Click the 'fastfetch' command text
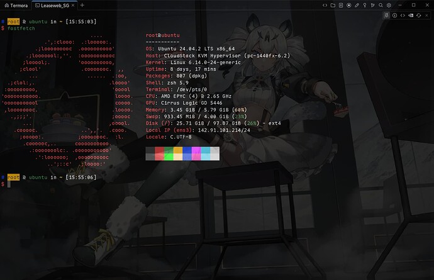 21,28
